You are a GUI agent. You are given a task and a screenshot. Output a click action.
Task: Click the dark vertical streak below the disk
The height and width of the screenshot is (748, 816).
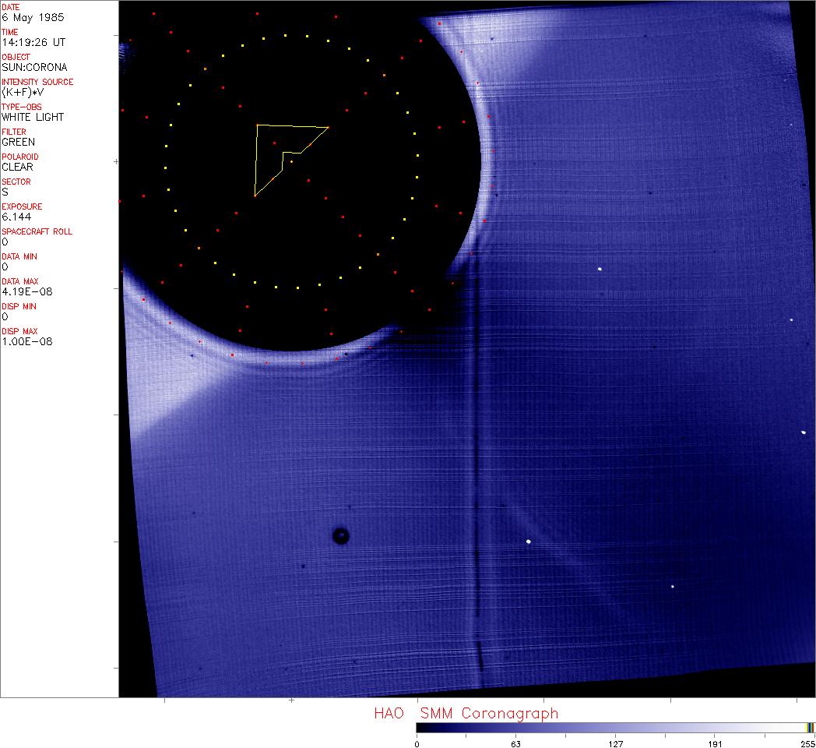pyautogui.click(x=477, y=467)
